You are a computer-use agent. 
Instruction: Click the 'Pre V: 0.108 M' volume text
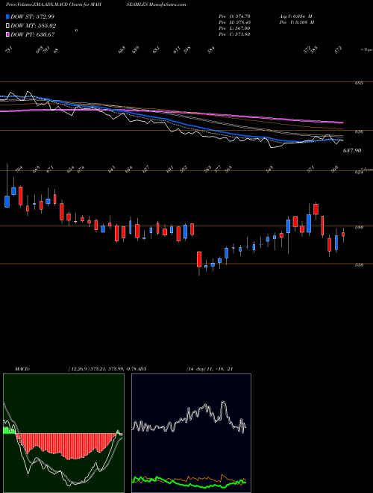coord(296,22)
